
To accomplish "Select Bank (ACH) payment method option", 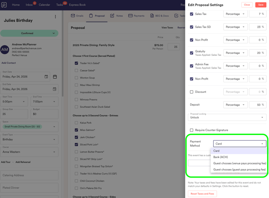I will click(x=220, y=157).
